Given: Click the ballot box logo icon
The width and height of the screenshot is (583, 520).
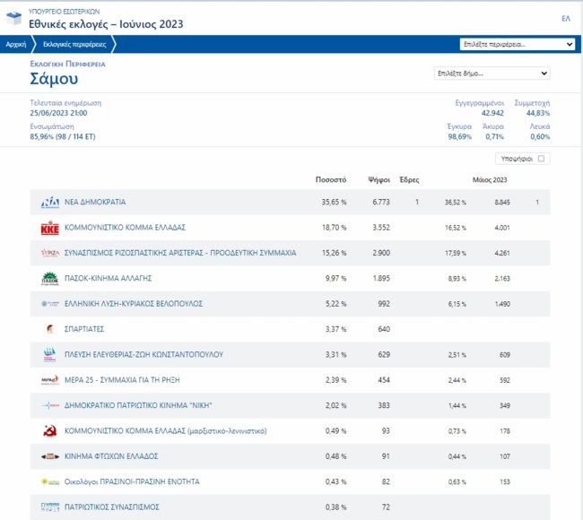Looking at the screenshot, I should pos(14,18).
